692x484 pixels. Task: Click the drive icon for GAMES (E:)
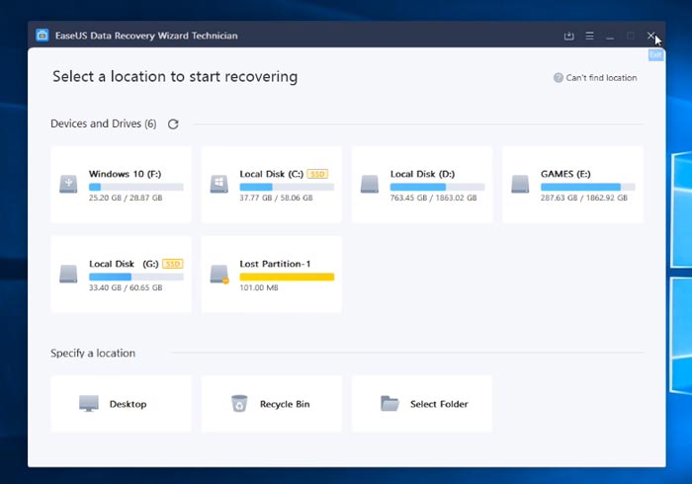(x=520, y=184)
